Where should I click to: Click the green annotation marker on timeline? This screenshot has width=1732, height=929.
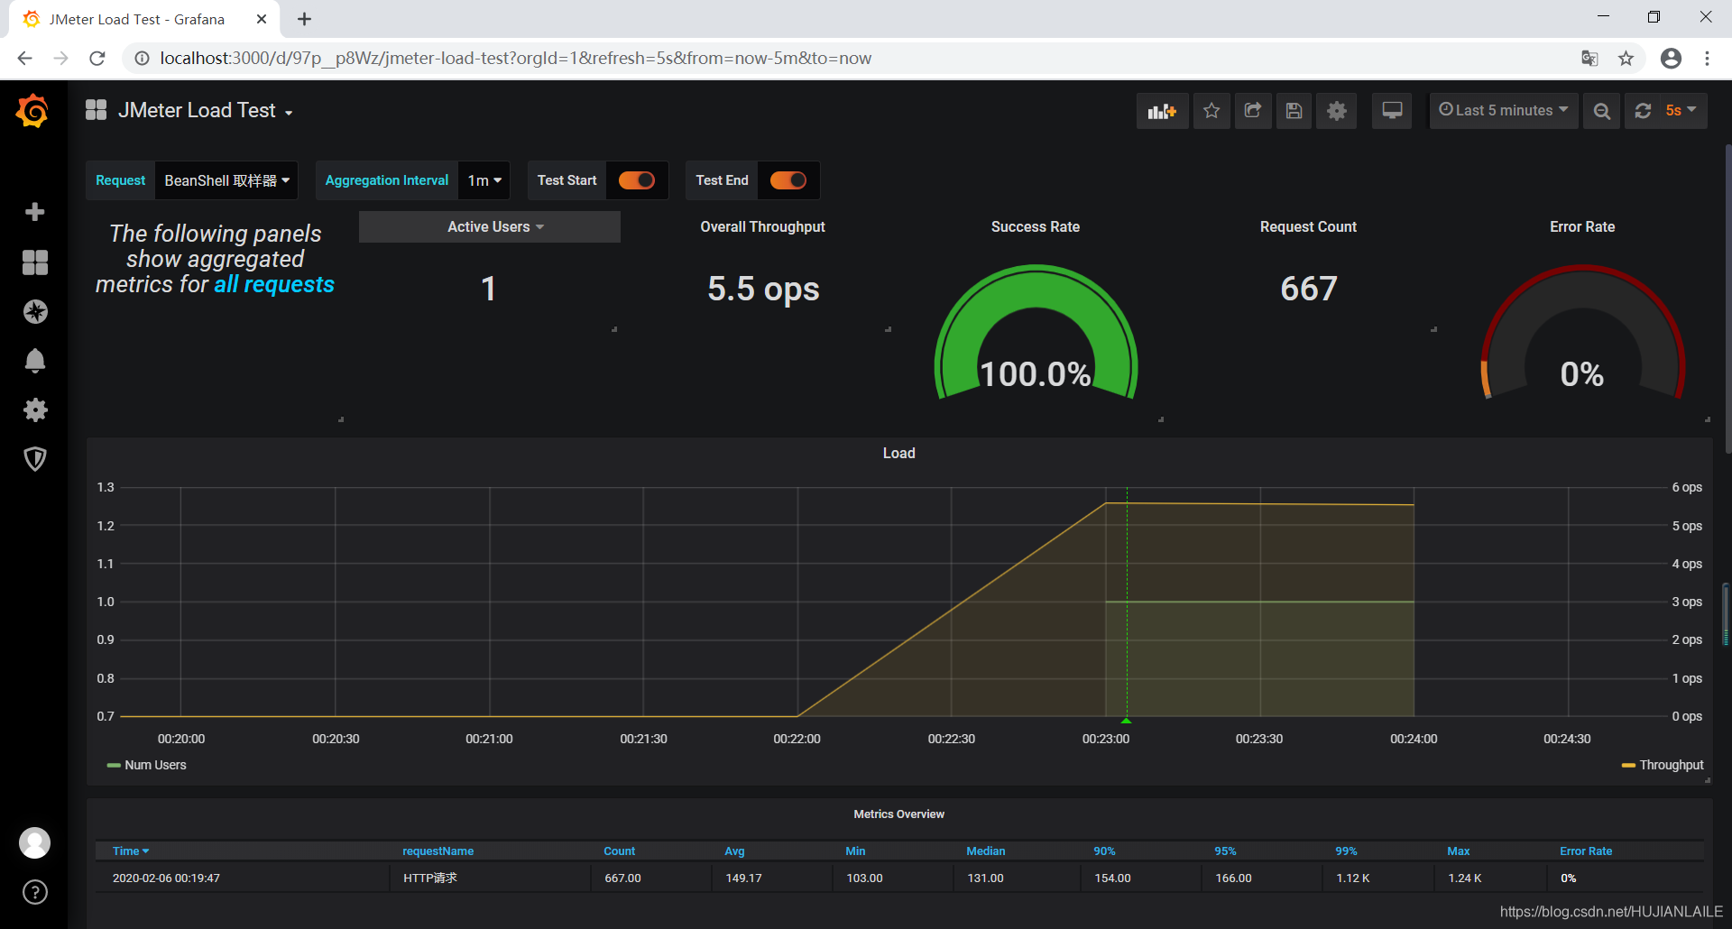coord(1126,721)
